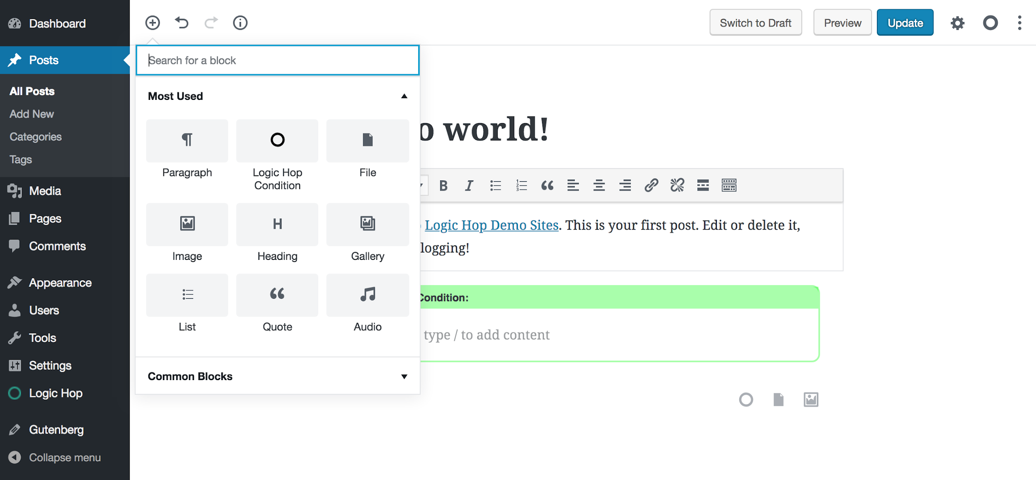
Task: Toggle the settings sidebar gear
Action: pos(957,23)
